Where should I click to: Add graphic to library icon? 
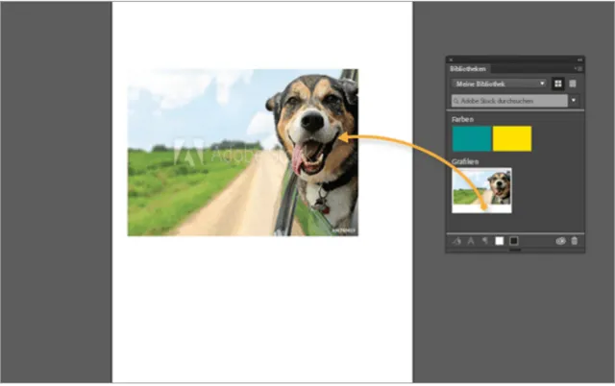(456, 241)
